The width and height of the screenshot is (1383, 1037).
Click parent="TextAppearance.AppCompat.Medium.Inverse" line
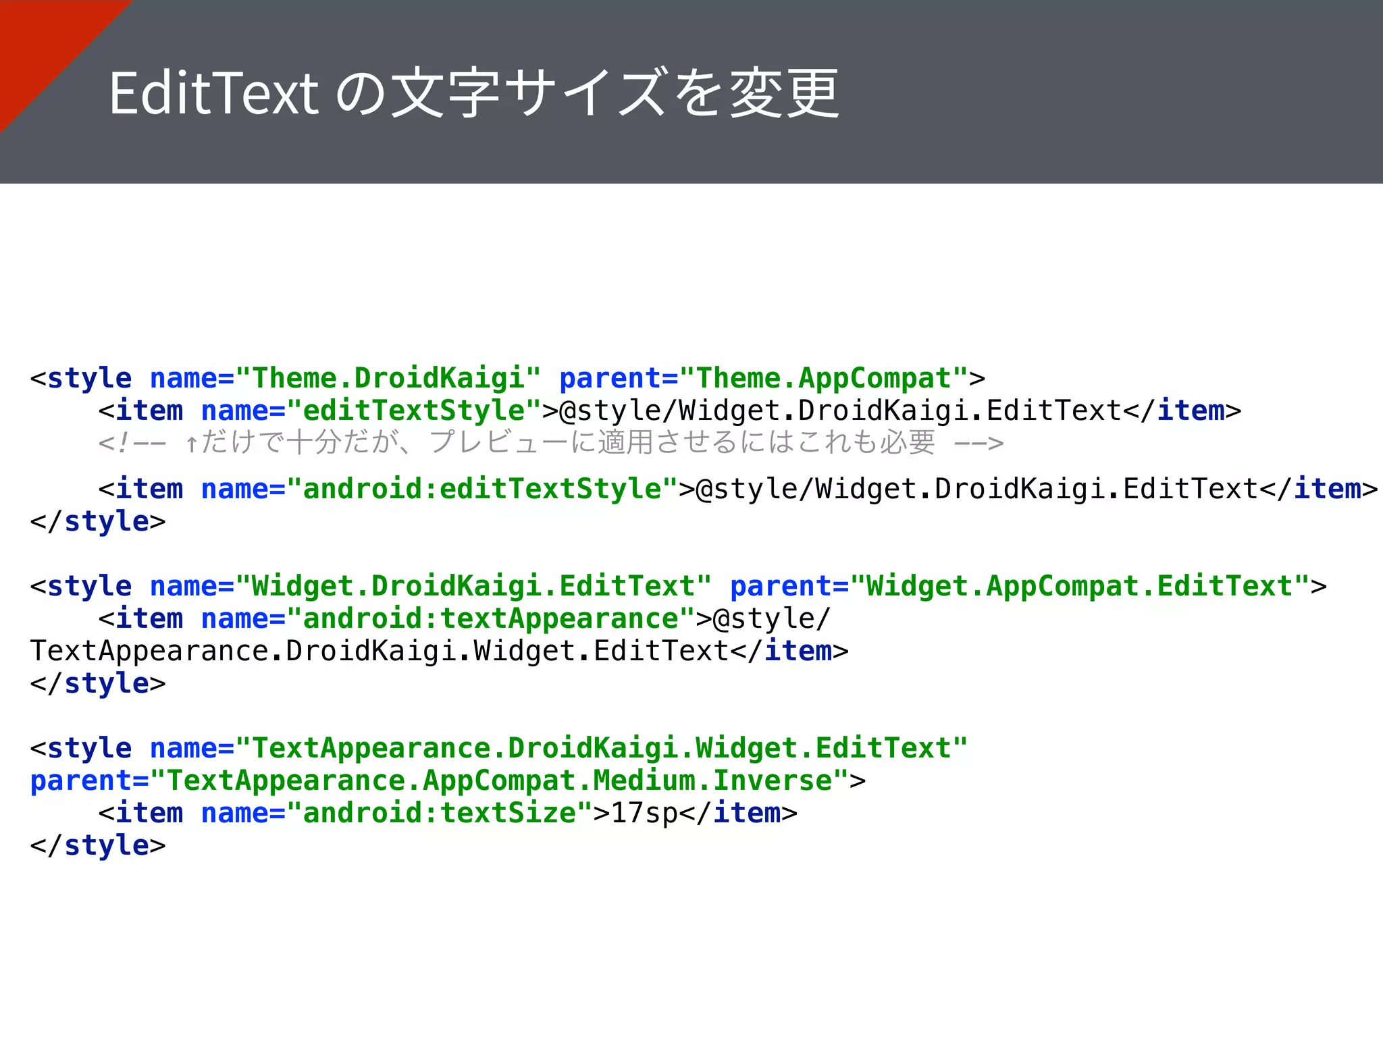pyautogui.click(x=448, y=780)
